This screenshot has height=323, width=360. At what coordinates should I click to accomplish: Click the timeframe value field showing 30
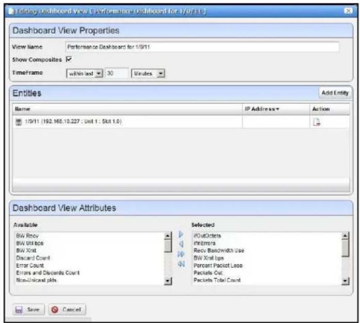point(117,73)
